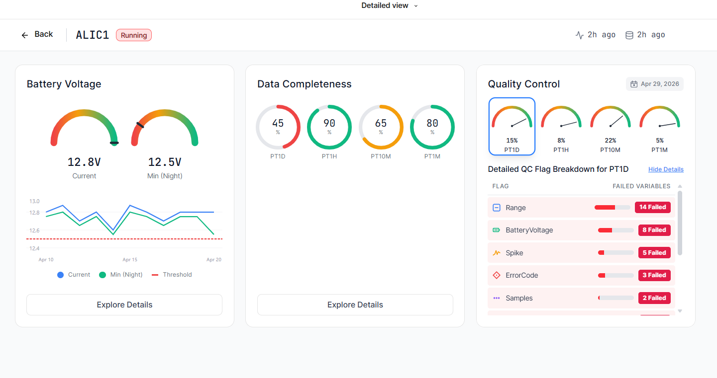Click the Spike flag icon
The width and height of the screenshot is (717, 378).
click(x=496, y=253)
